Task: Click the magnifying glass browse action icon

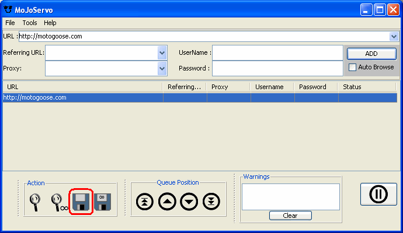Action: [x=34, y=202]
